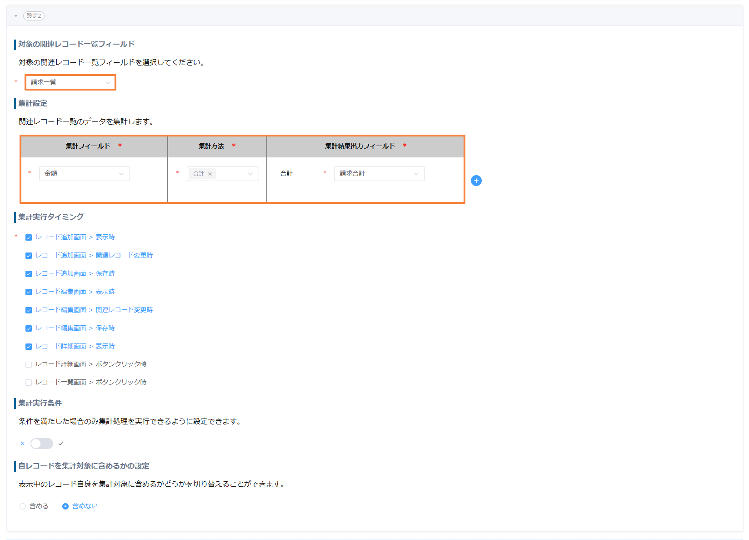This screenshot has height=540, width=749.
Task: Uncheck レコード詳細画面 > 表示時
Action: pyautogui.click(x=29, y=347)
